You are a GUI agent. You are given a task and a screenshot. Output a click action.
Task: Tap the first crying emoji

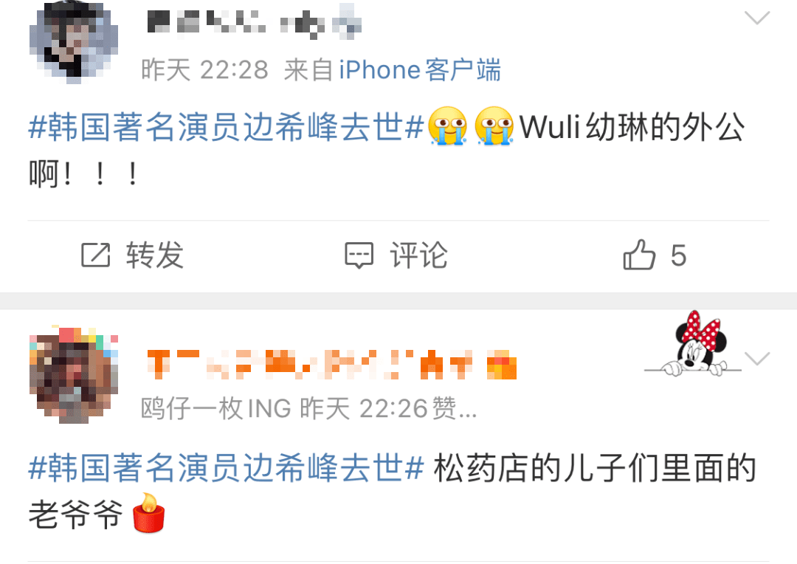(447, 125)
